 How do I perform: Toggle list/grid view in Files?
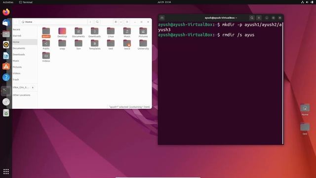[x=116, y=22]
